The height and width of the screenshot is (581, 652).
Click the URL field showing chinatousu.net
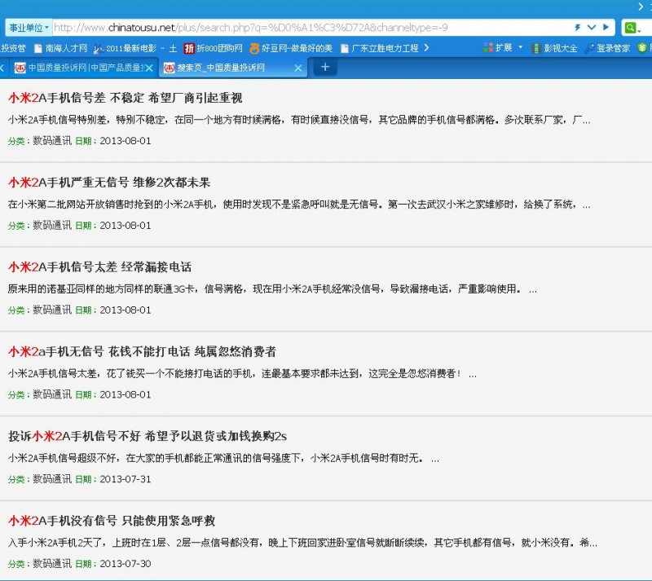click(312, 28)
